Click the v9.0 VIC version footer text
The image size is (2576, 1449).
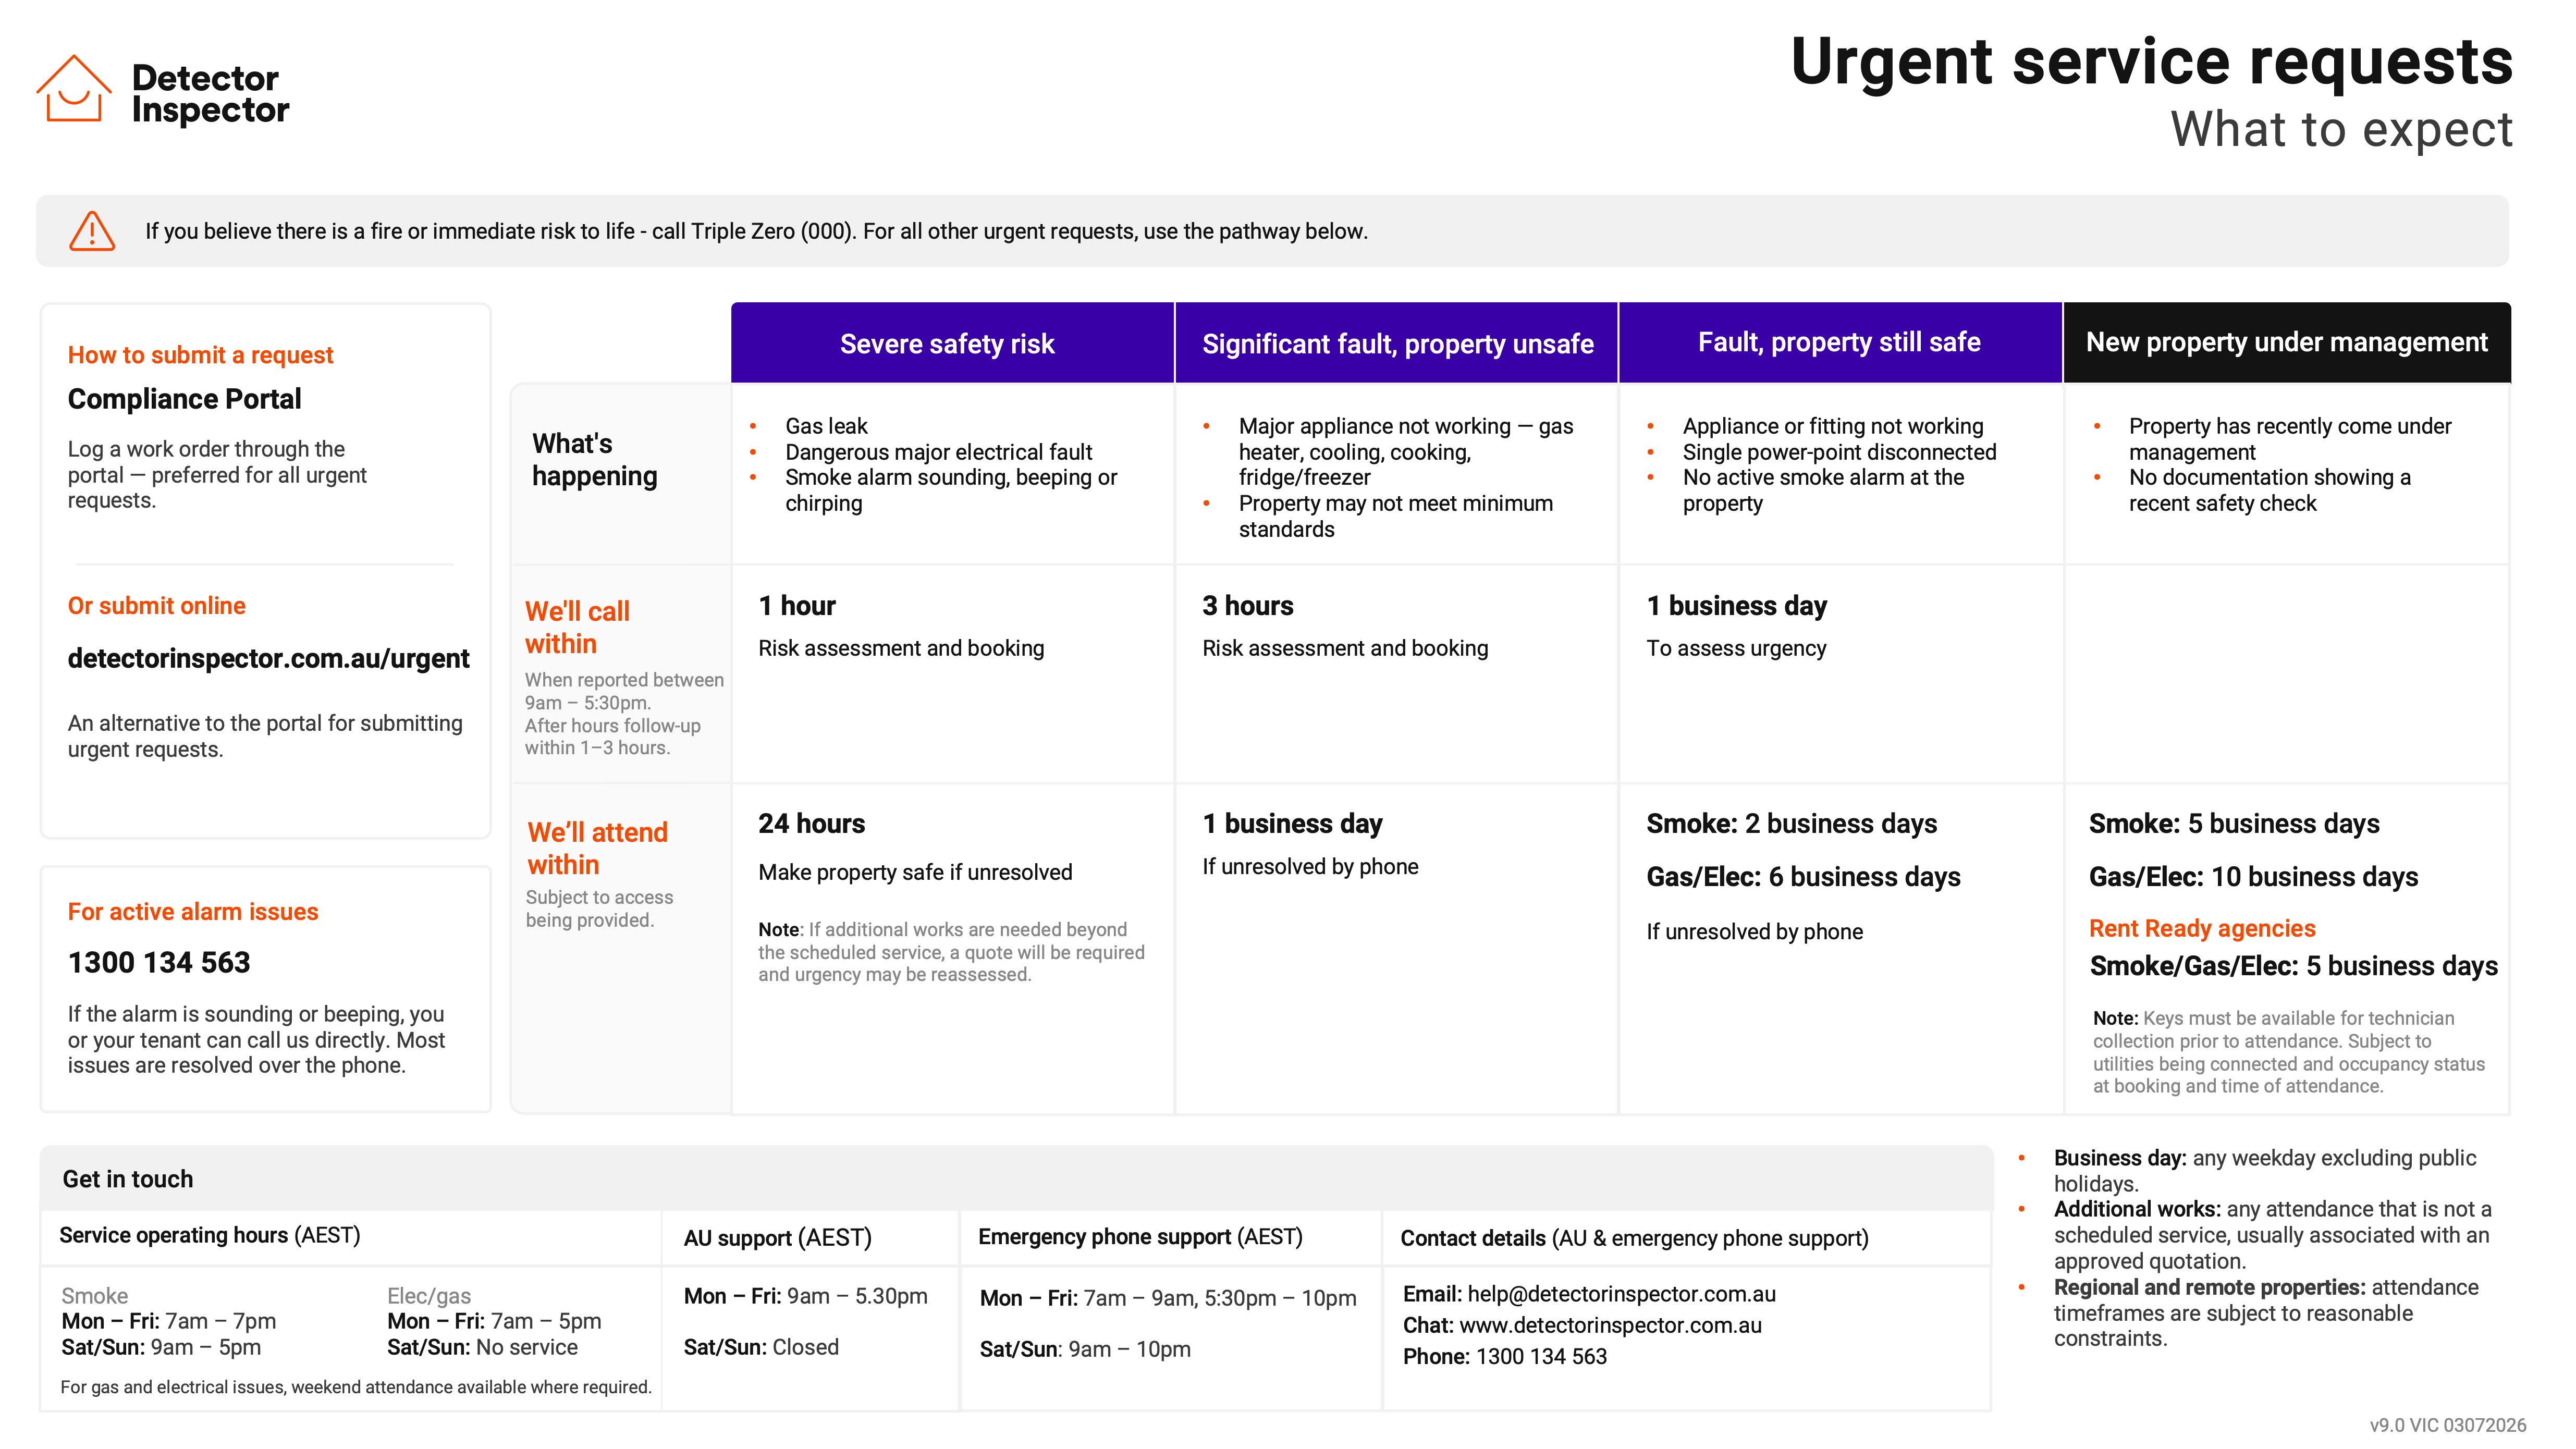[2447, 1425]
